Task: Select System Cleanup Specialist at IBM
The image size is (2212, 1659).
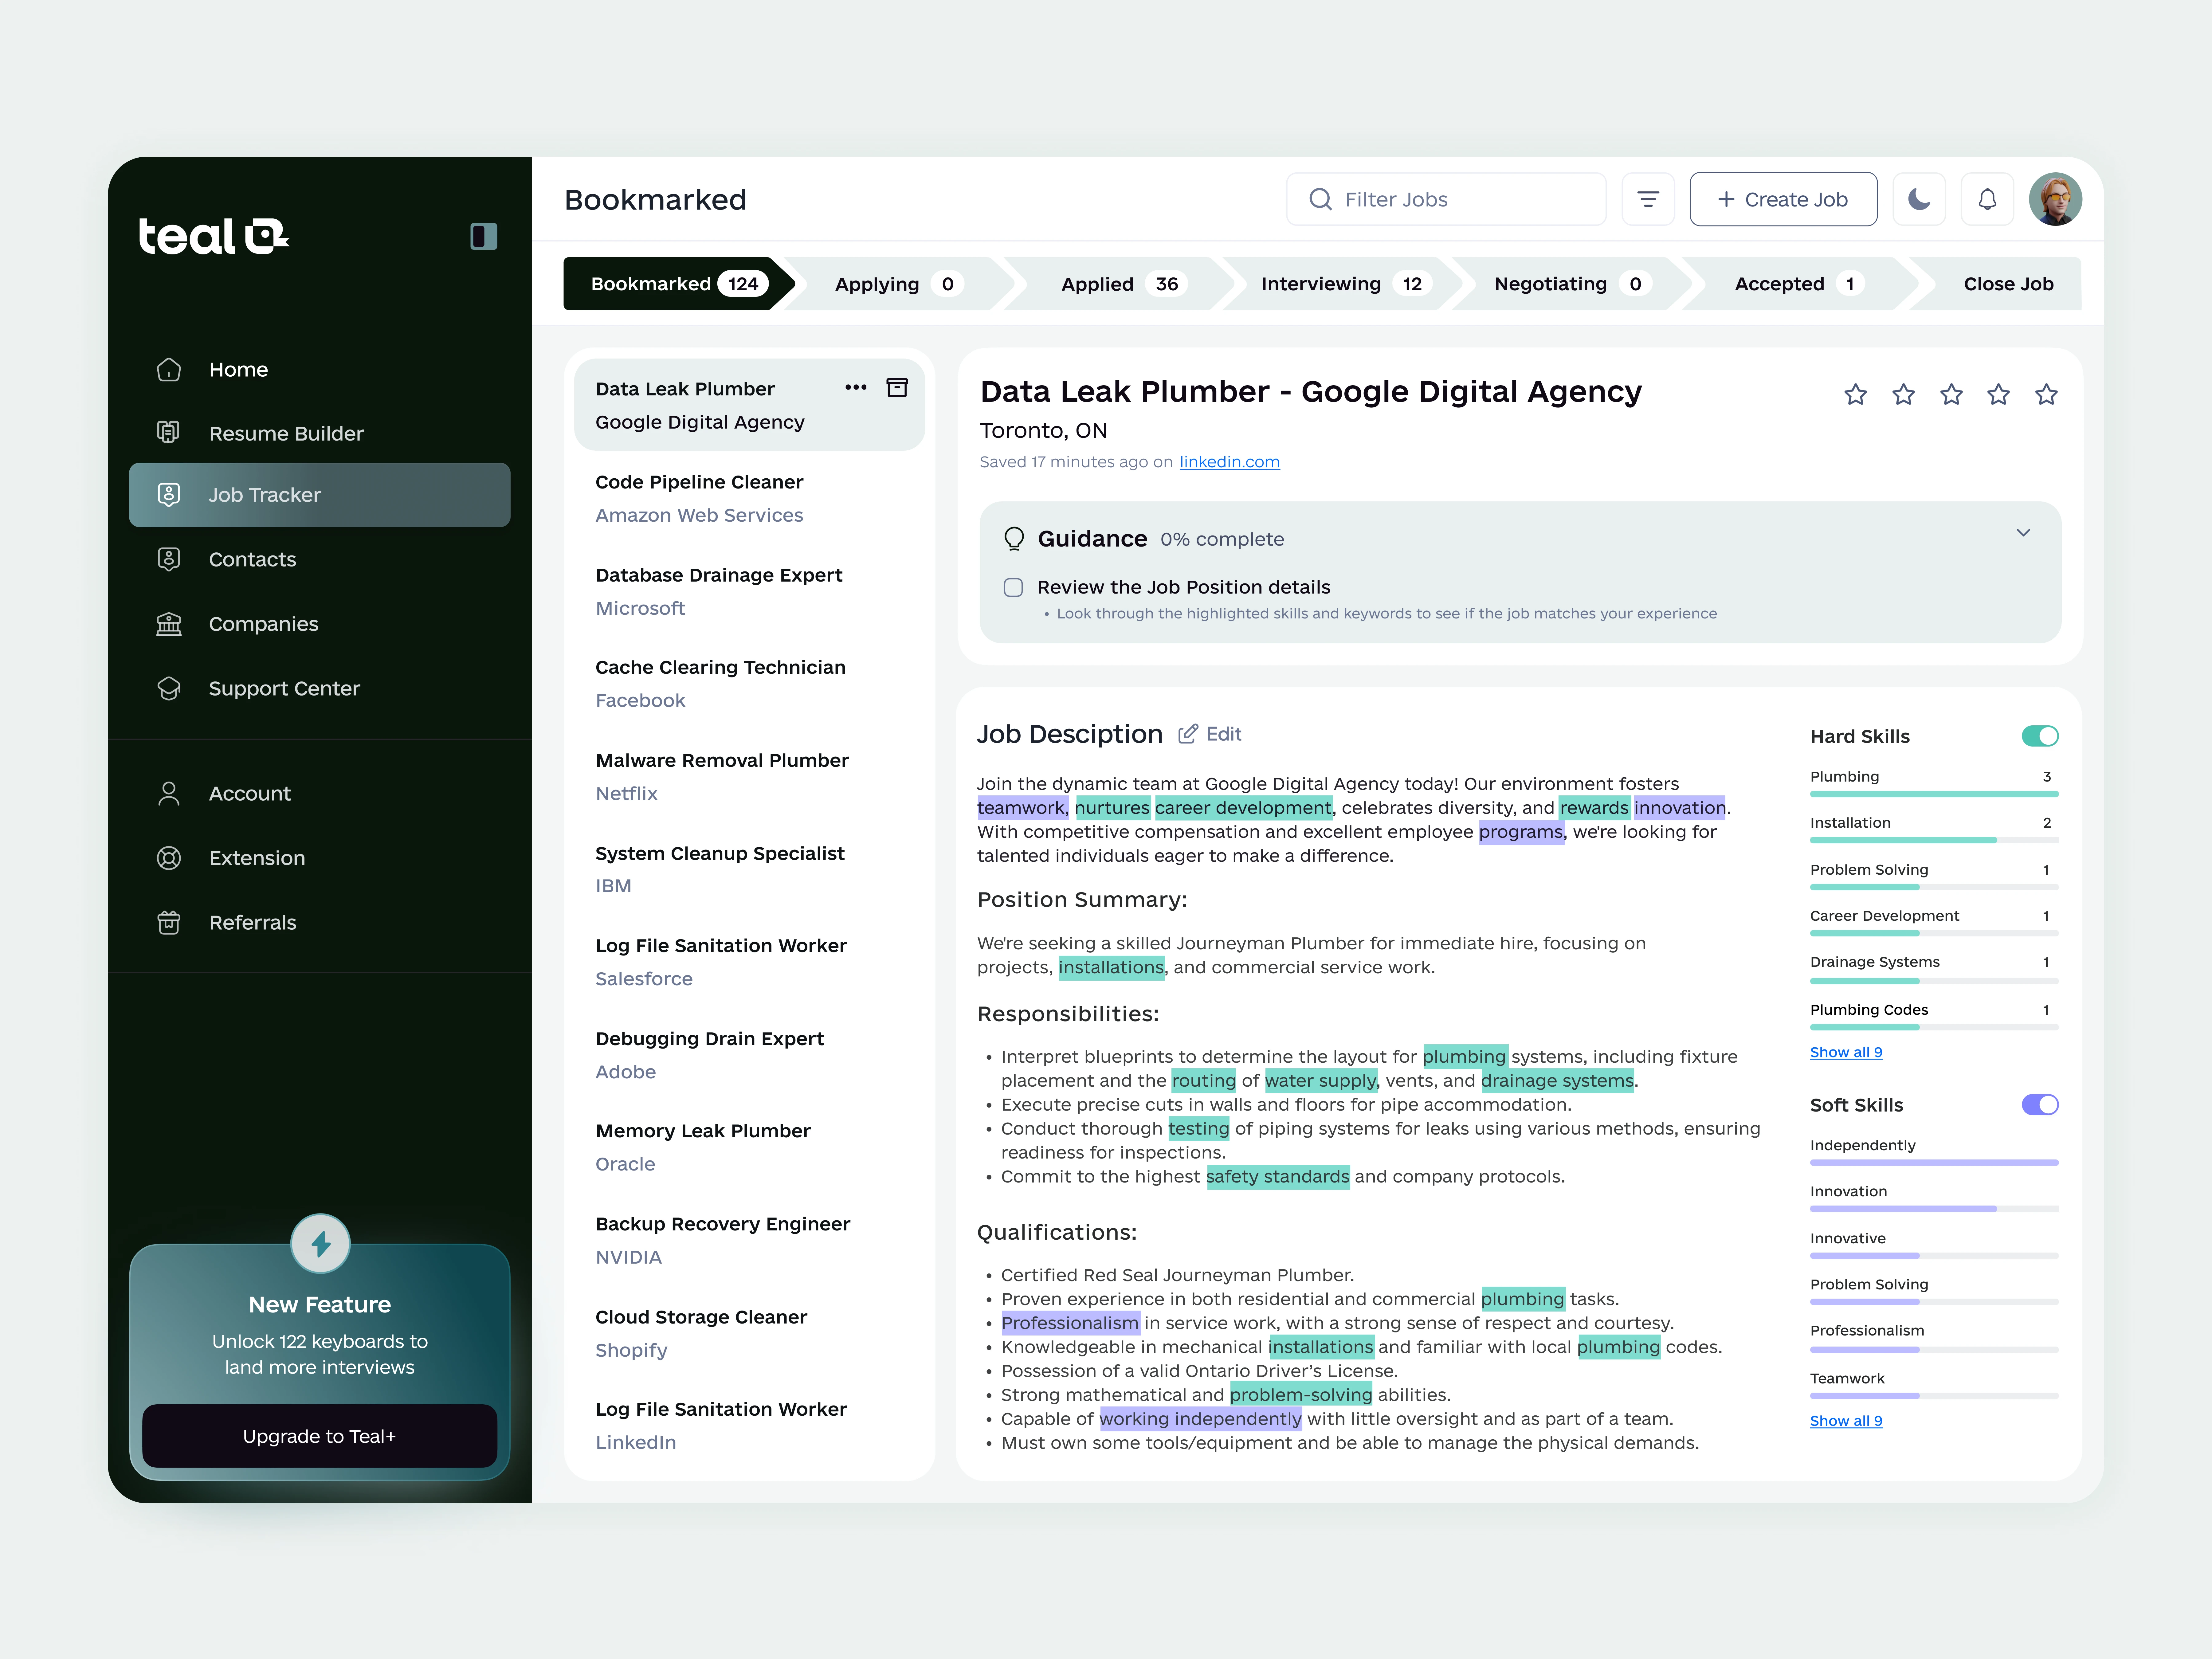Action: [749, 869]
